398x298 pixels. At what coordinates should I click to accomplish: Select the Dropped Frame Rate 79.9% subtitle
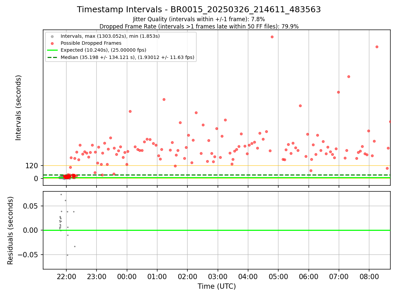[x=199, y=26]
